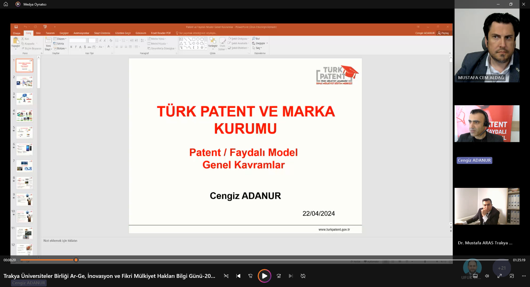Go to the media player Home icon
Viewport: 530px width, 287px height.
pyautogui.click(x=6, y=4)
